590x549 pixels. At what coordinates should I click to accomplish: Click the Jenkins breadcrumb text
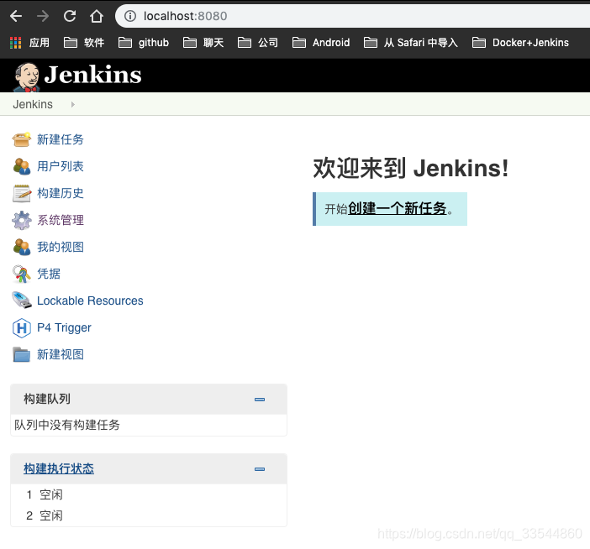coord(33,104)
